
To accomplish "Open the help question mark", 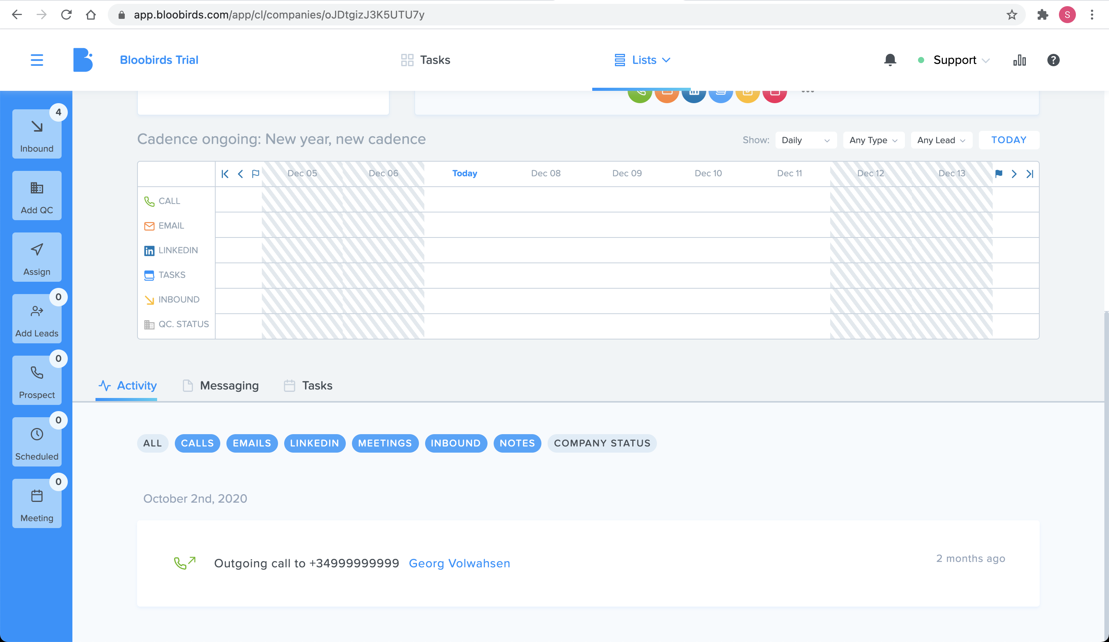I will tap(1053, 60).
